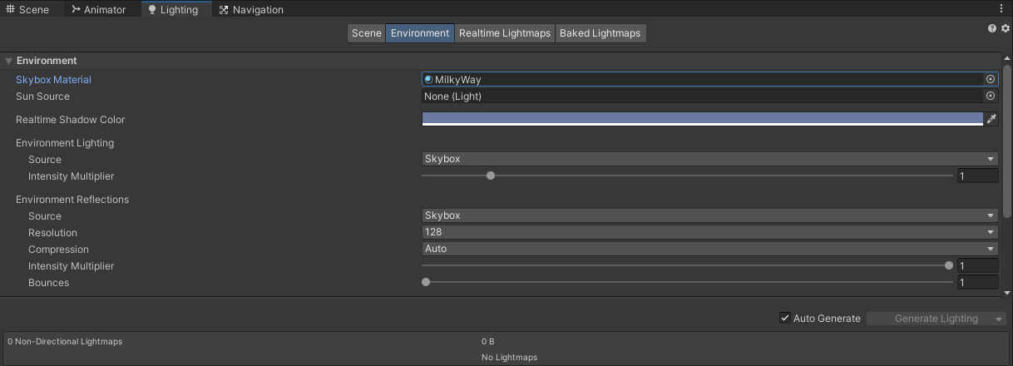Click the Compression label
This screenshot has width=1013, height=366.
(58, 250)
